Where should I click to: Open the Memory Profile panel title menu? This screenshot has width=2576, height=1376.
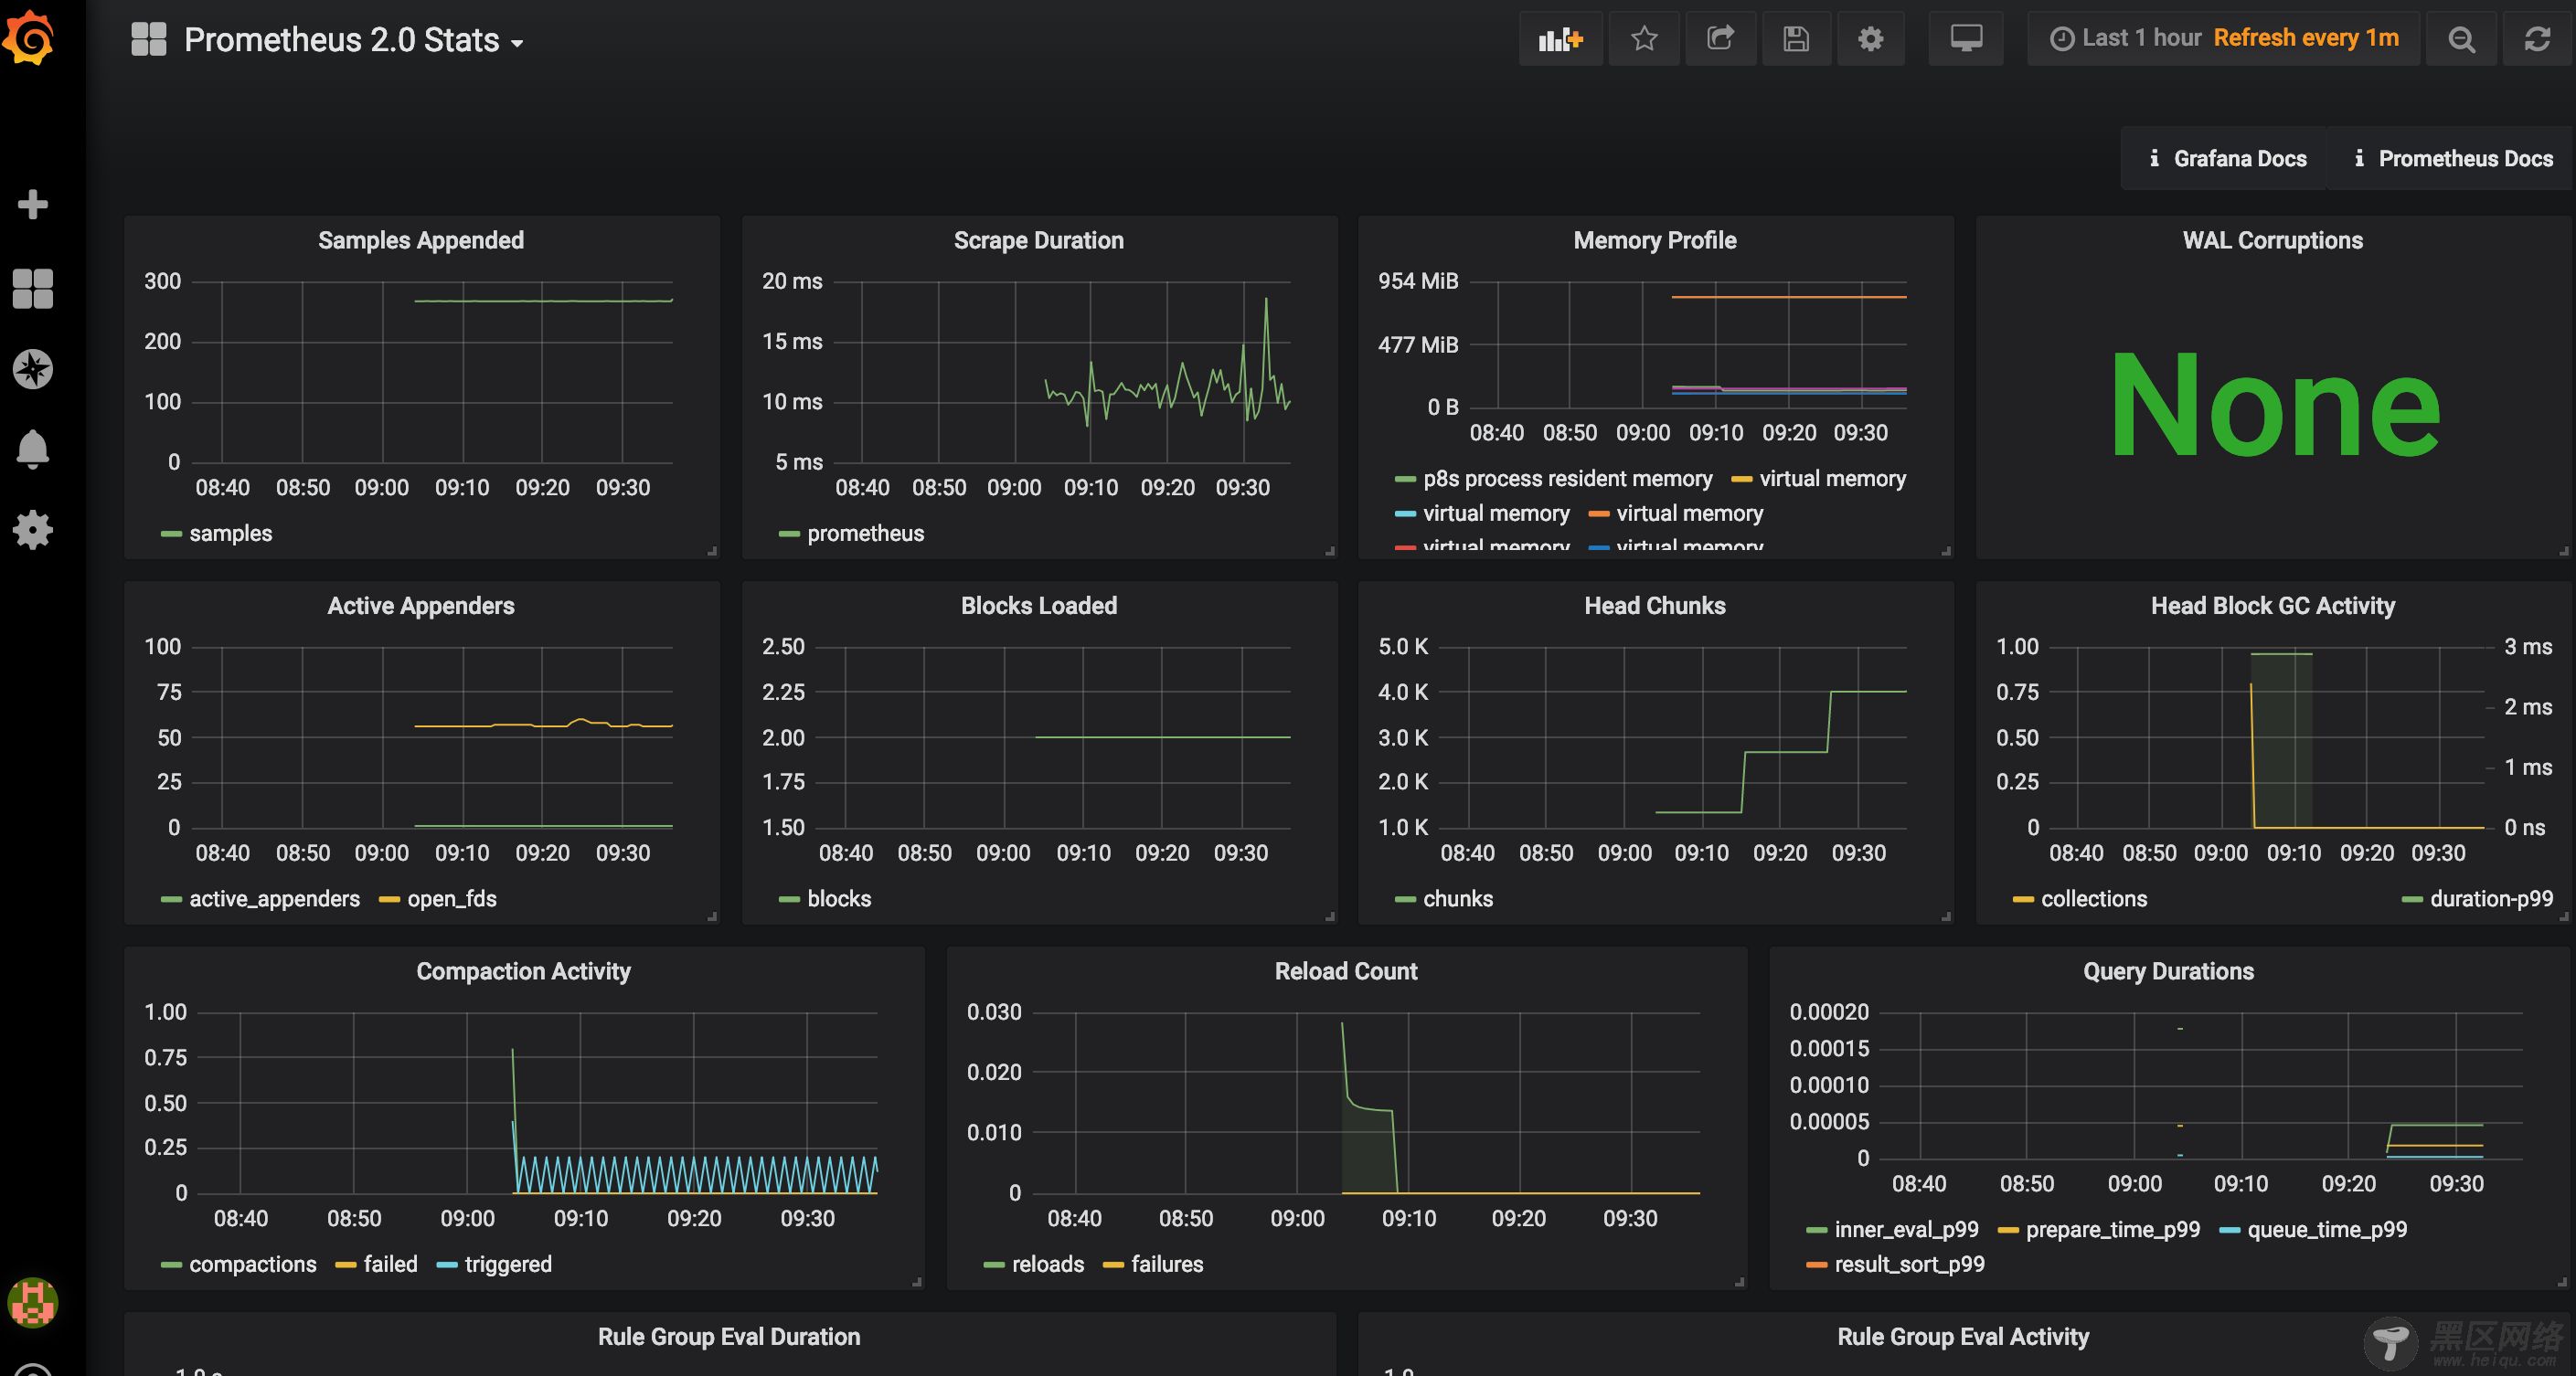(x=1655, y=241)
